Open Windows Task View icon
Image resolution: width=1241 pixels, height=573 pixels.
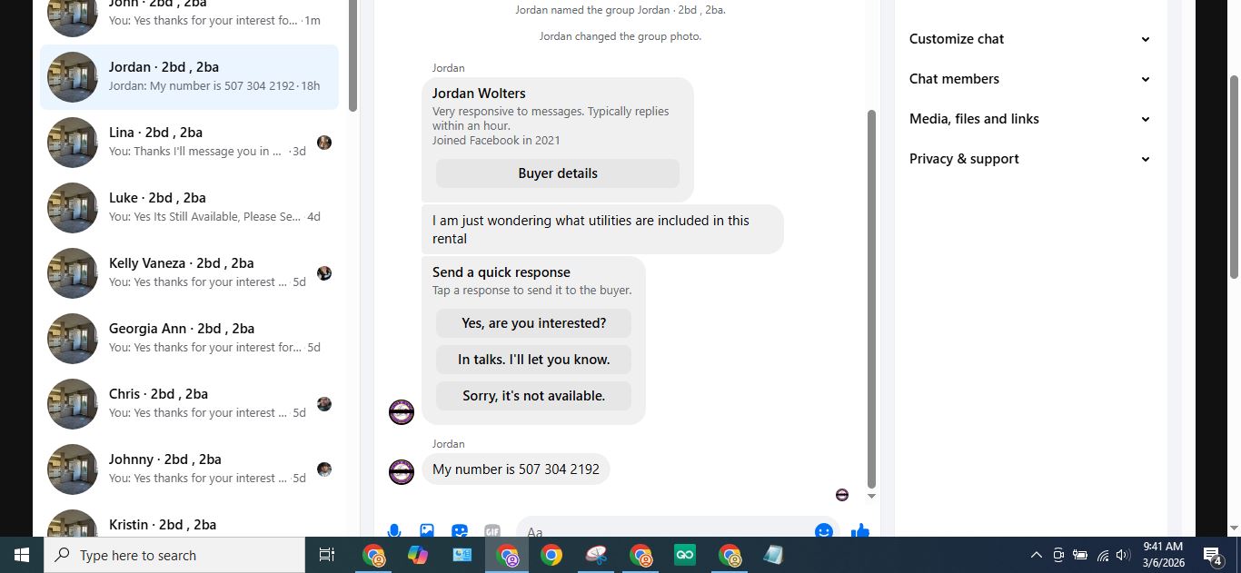pyautogui.click(x=327, y=555)
